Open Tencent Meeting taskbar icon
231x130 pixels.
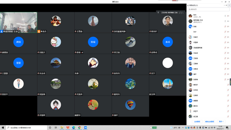click(85, 128)
